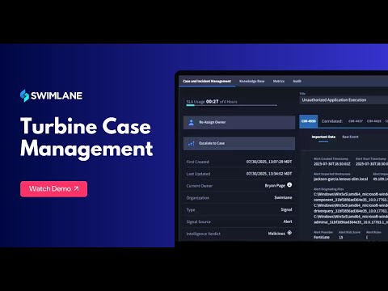Select the Important Data tab
This screenshot has width=388, height=291.
pyautogui.click(x=323, y=137)
